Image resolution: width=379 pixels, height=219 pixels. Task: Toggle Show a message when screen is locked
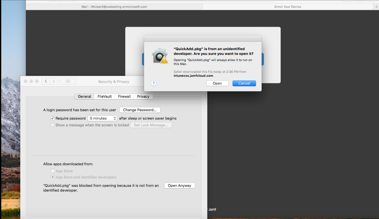pyautogui.click(x=52, y=125)
